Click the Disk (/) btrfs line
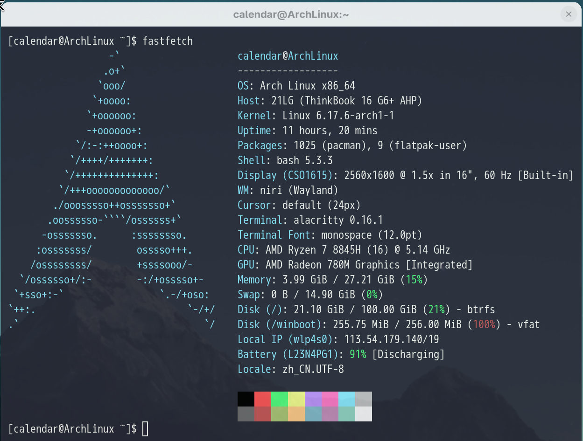583x441 pixels. coord(366,310)
